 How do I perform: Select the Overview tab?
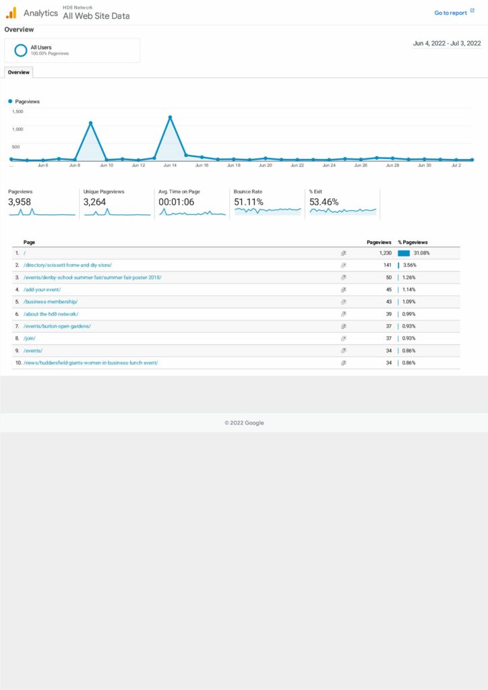pyautogui.click(x=18, y=72)
